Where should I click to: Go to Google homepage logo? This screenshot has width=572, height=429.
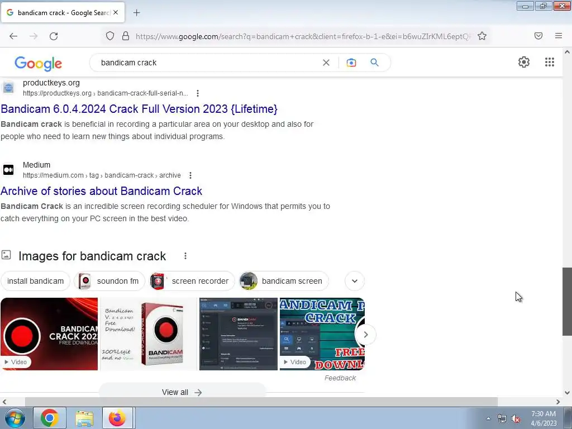tap(39, 64)
